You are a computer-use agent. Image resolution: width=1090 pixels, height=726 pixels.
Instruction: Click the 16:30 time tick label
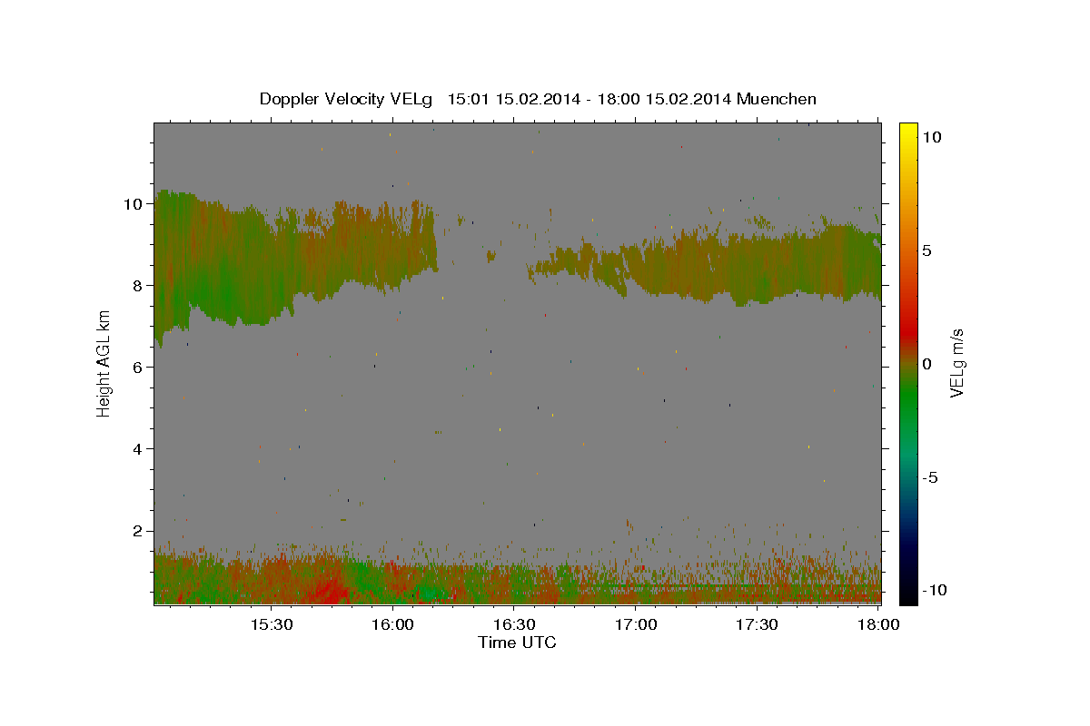point(514,624)
